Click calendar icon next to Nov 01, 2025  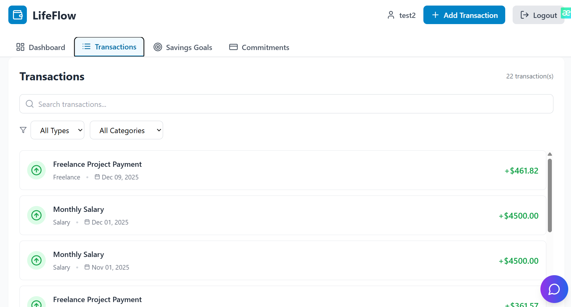coord(87,267)
